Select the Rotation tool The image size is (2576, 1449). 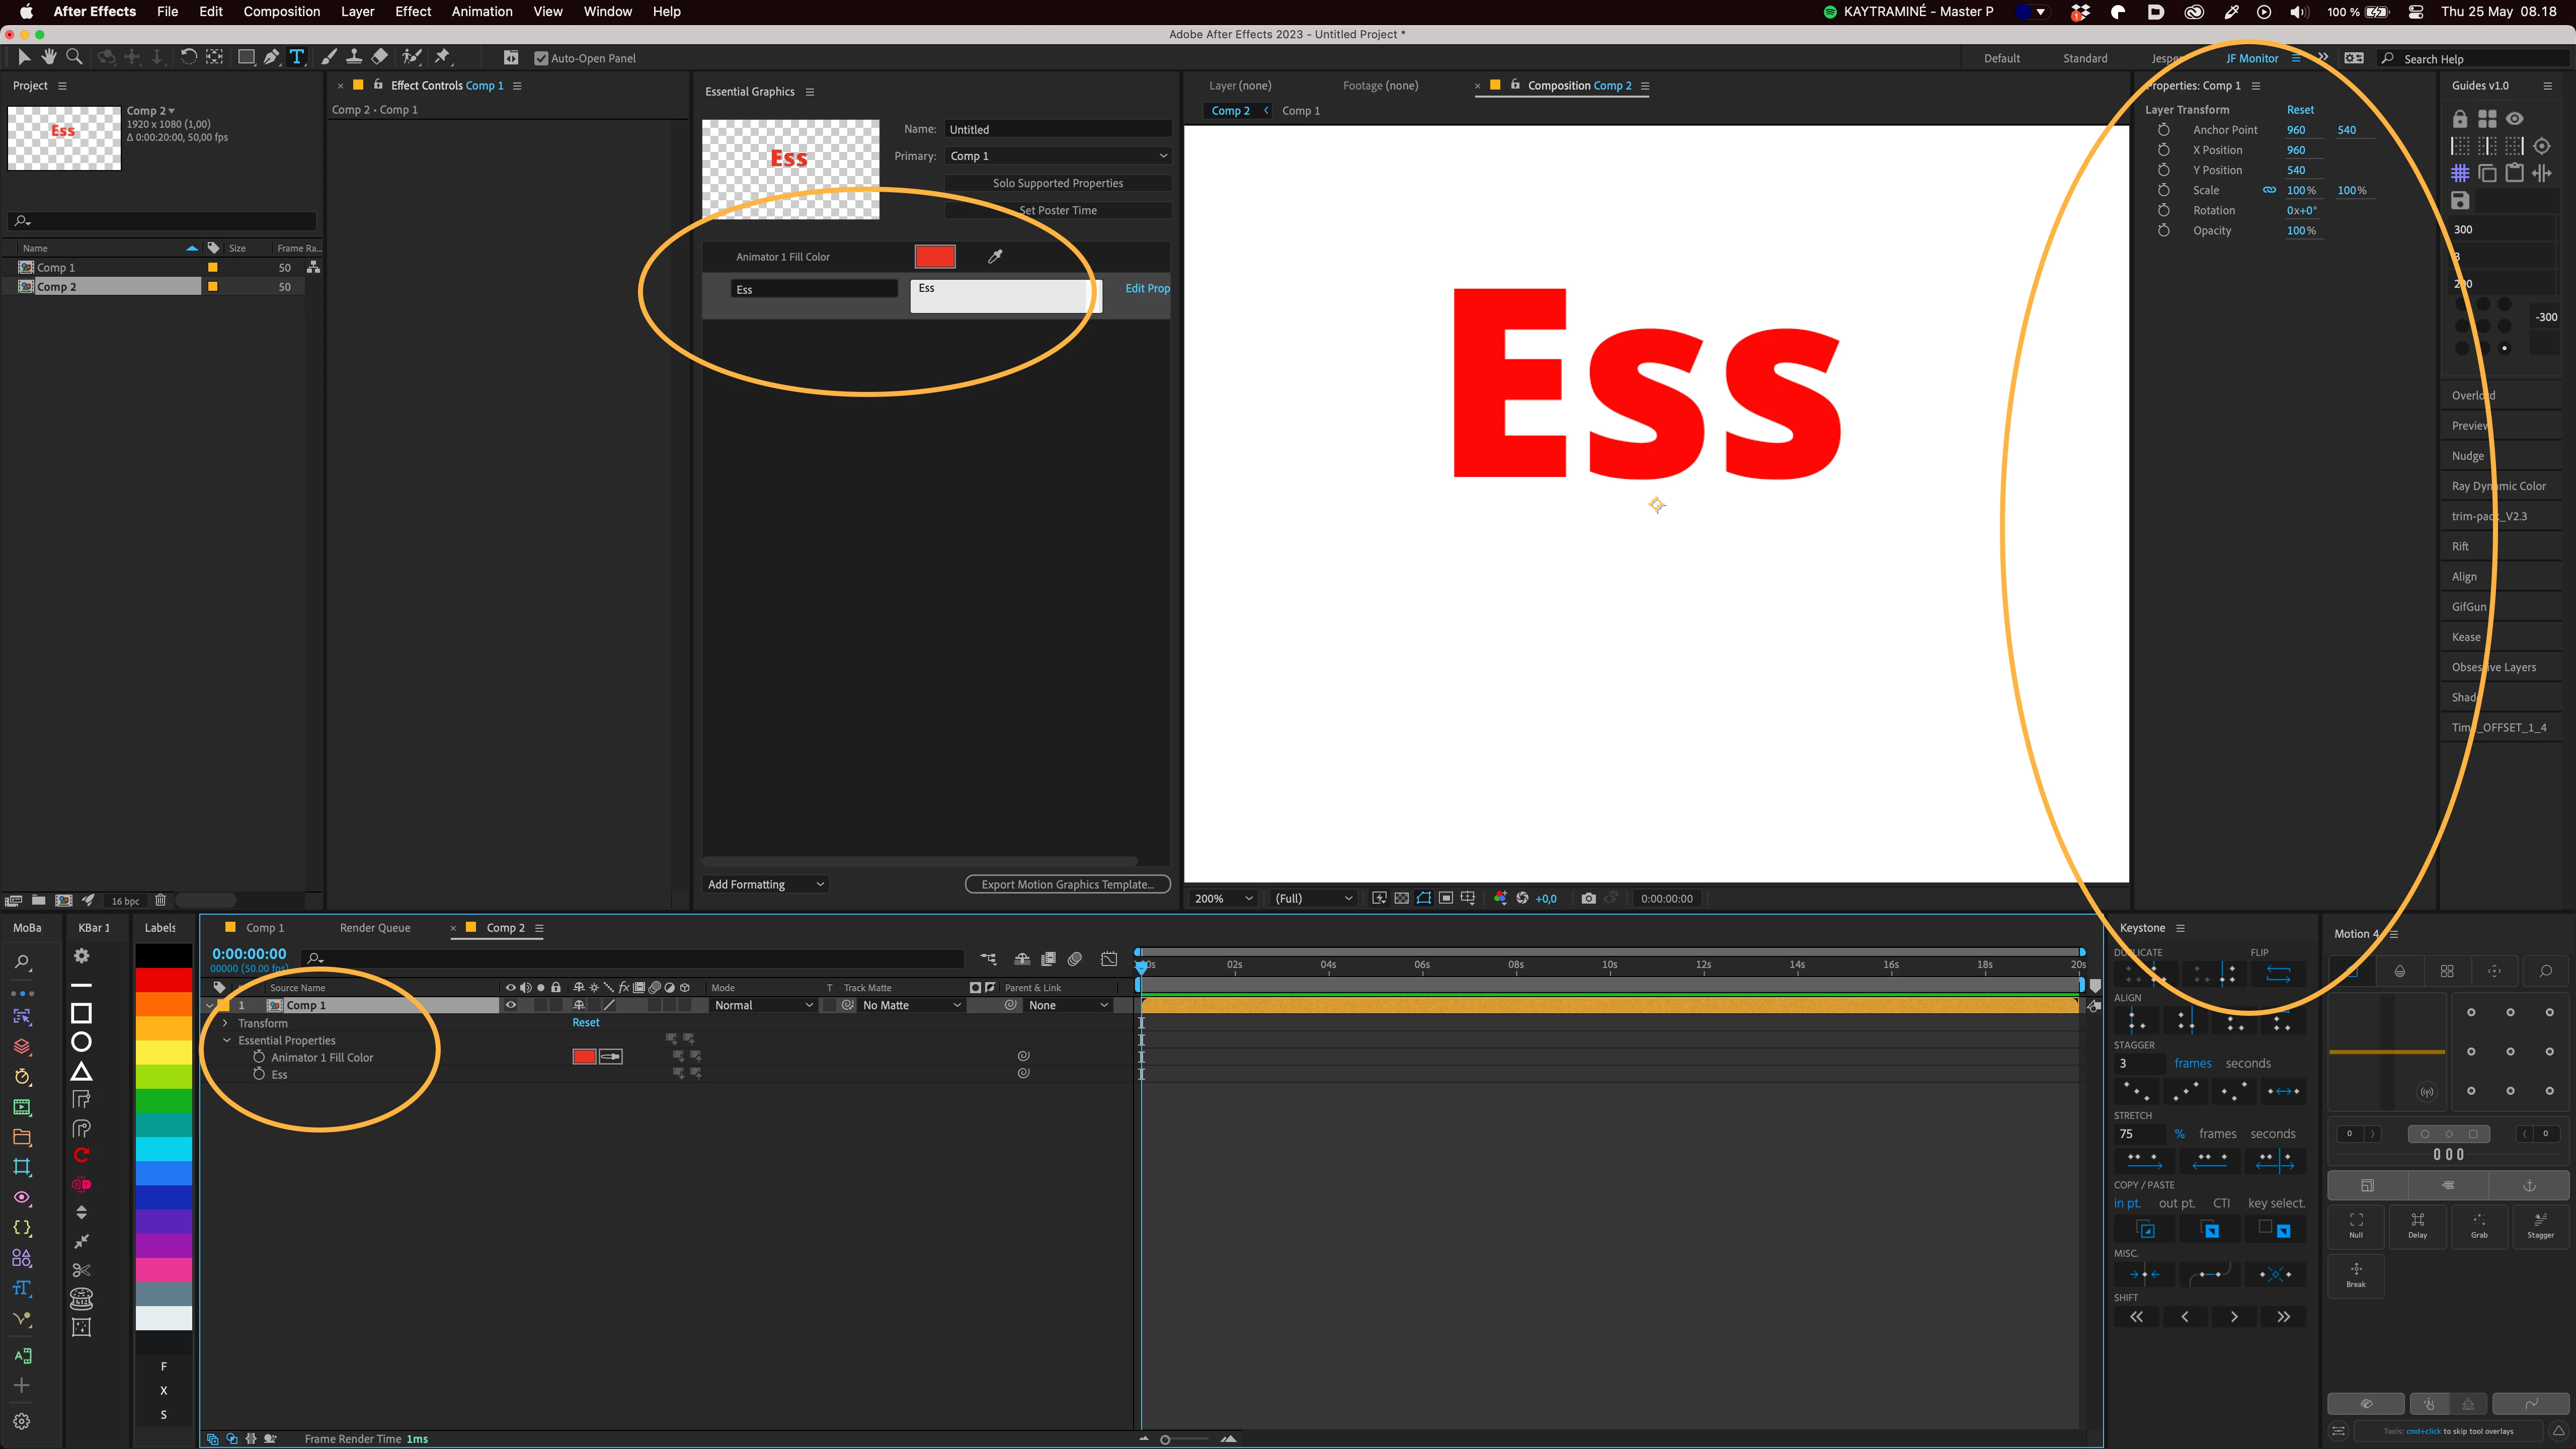[x=188, y=57]
